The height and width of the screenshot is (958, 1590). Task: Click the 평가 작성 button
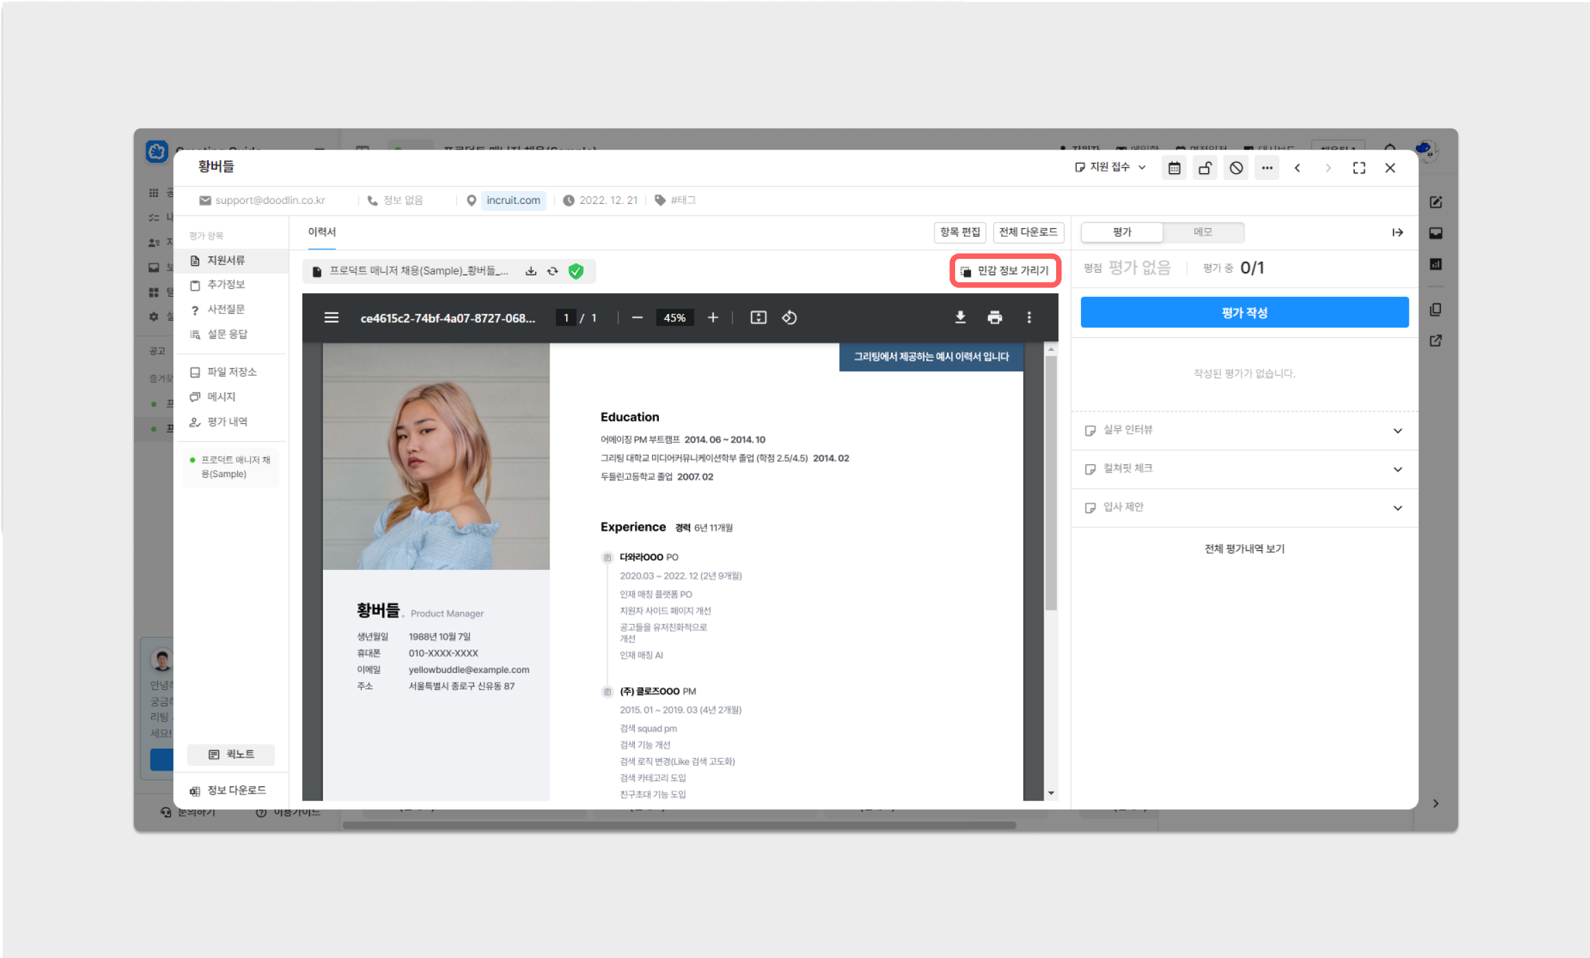pyautogui.click(x=1244, y=312)
